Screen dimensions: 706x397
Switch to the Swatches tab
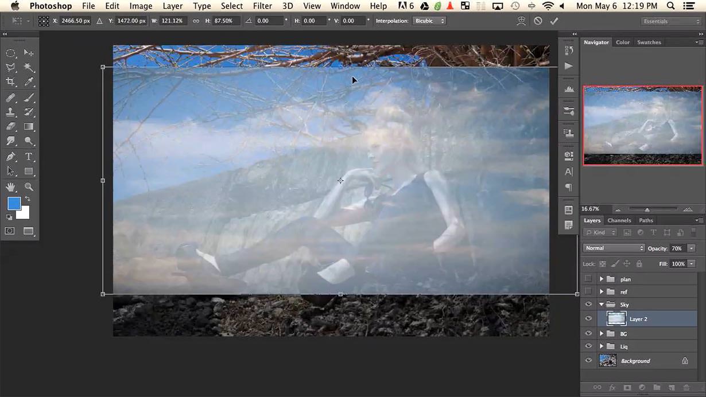[649, 42]
